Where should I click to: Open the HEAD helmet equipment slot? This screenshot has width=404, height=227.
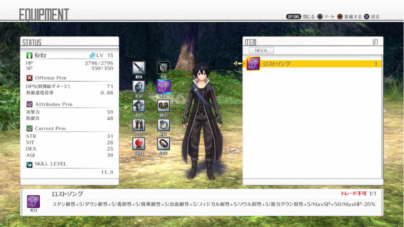click(x=139, y=87)
